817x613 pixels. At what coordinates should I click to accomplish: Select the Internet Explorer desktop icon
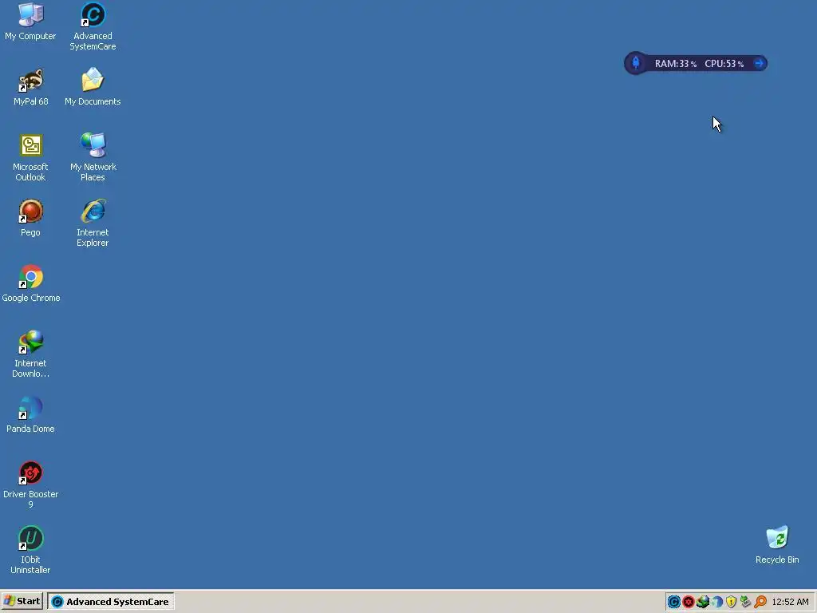93,223
